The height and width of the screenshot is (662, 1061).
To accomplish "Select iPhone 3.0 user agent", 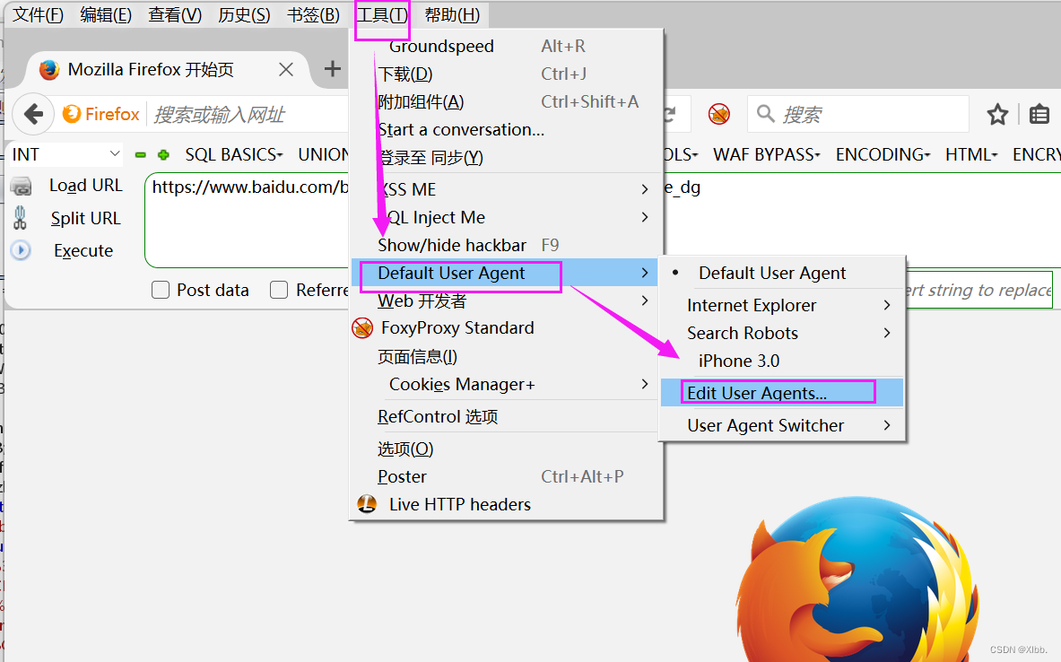I will (781, 361).
